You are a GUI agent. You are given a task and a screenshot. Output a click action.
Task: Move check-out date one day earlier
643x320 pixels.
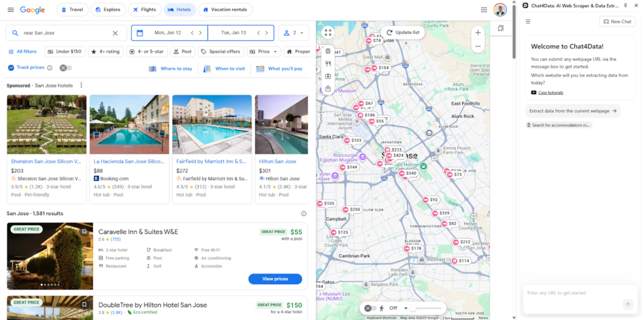click(258, 33)
